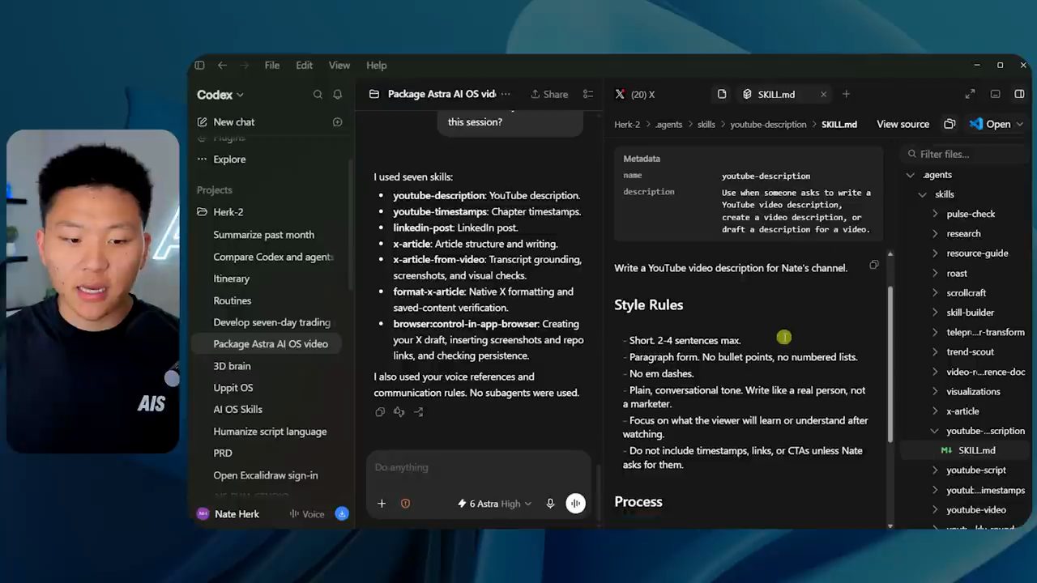Start a New chat
1037x583 pixels.
(x=234, y=122)
